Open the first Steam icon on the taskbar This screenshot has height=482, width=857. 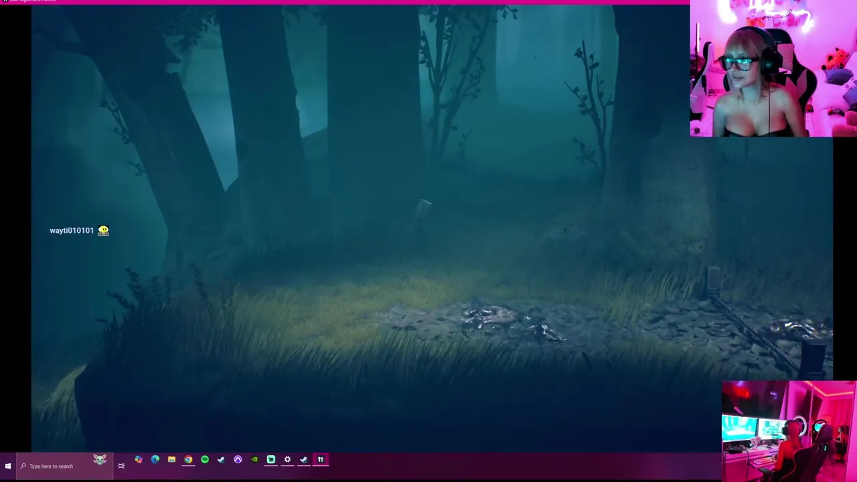click(x=221, y=460)
